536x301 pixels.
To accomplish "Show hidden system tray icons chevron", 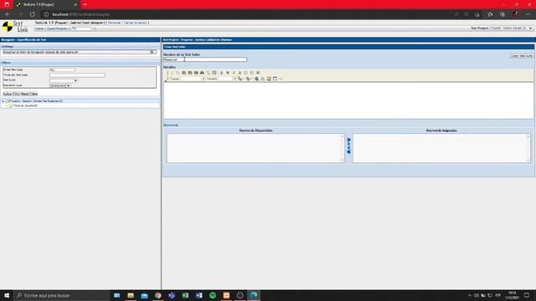I will tap(469, 295).
